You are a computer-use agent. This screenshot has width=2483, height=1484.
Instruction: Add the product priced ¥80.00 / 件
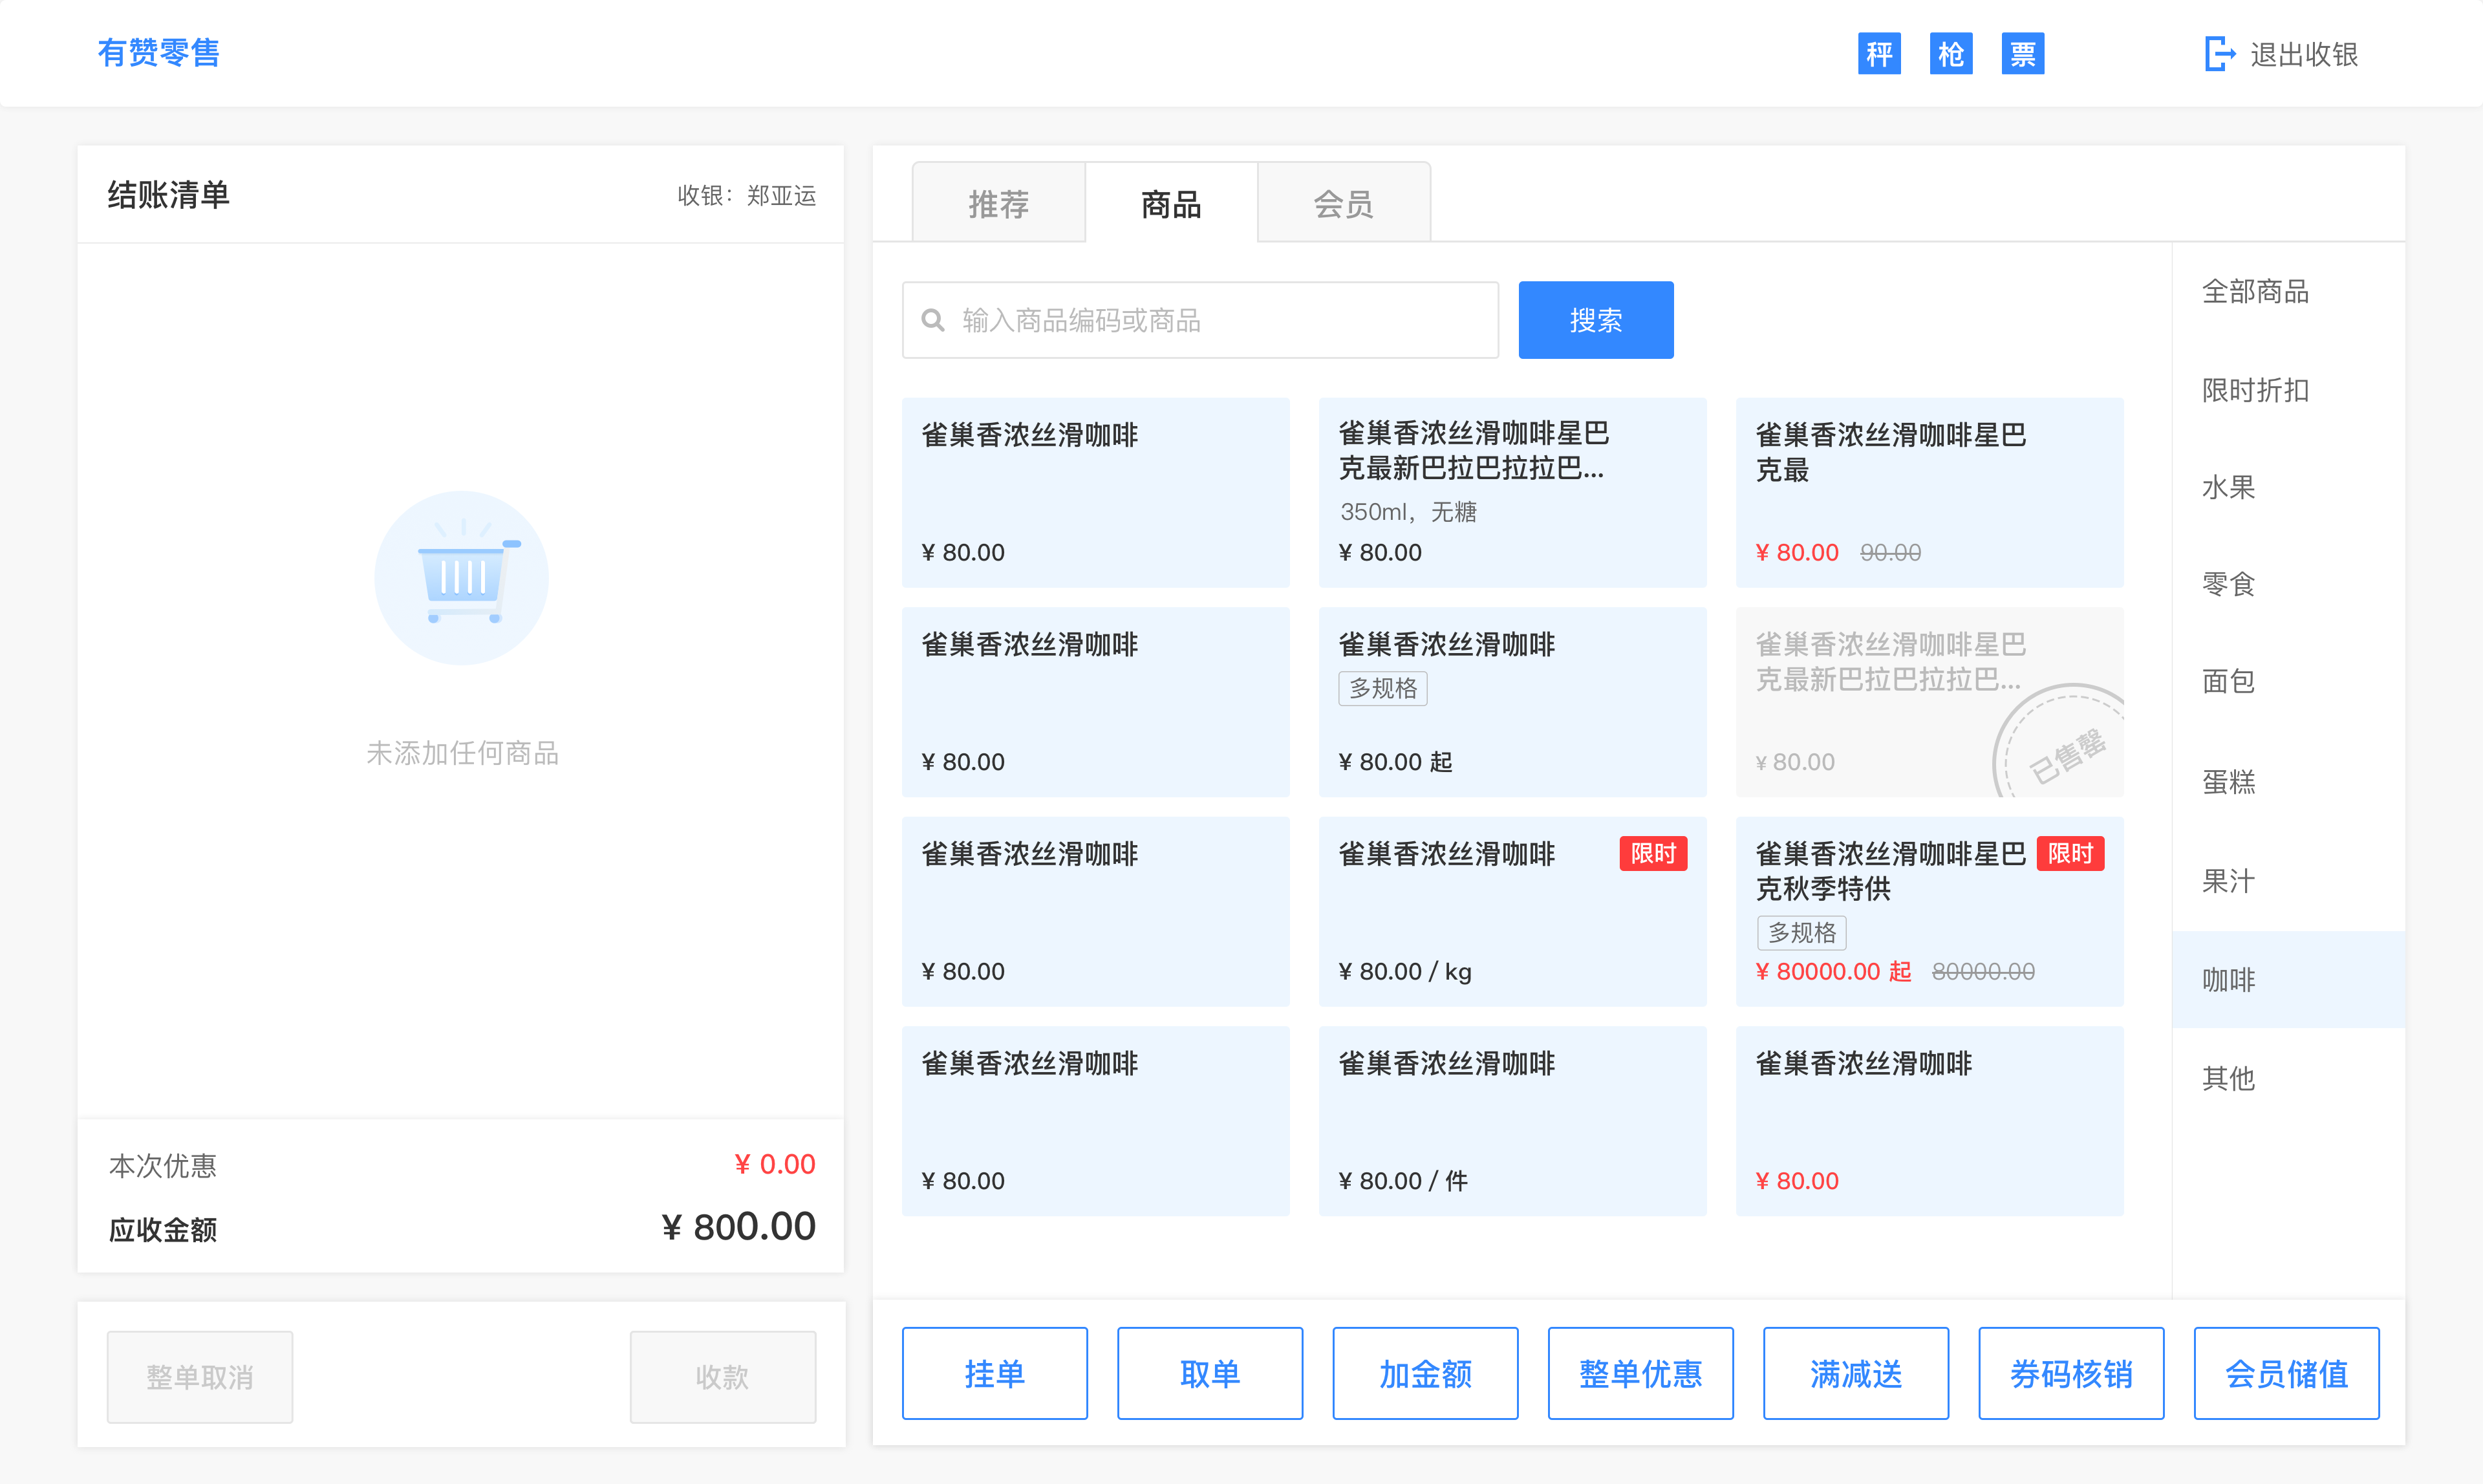pos(1512,1120)
